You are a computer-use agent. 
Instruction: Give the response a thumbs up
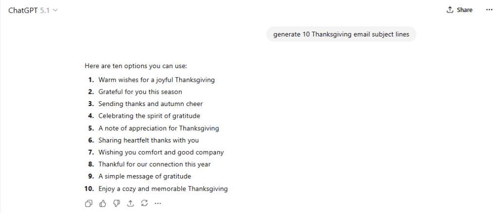[103, 203]
